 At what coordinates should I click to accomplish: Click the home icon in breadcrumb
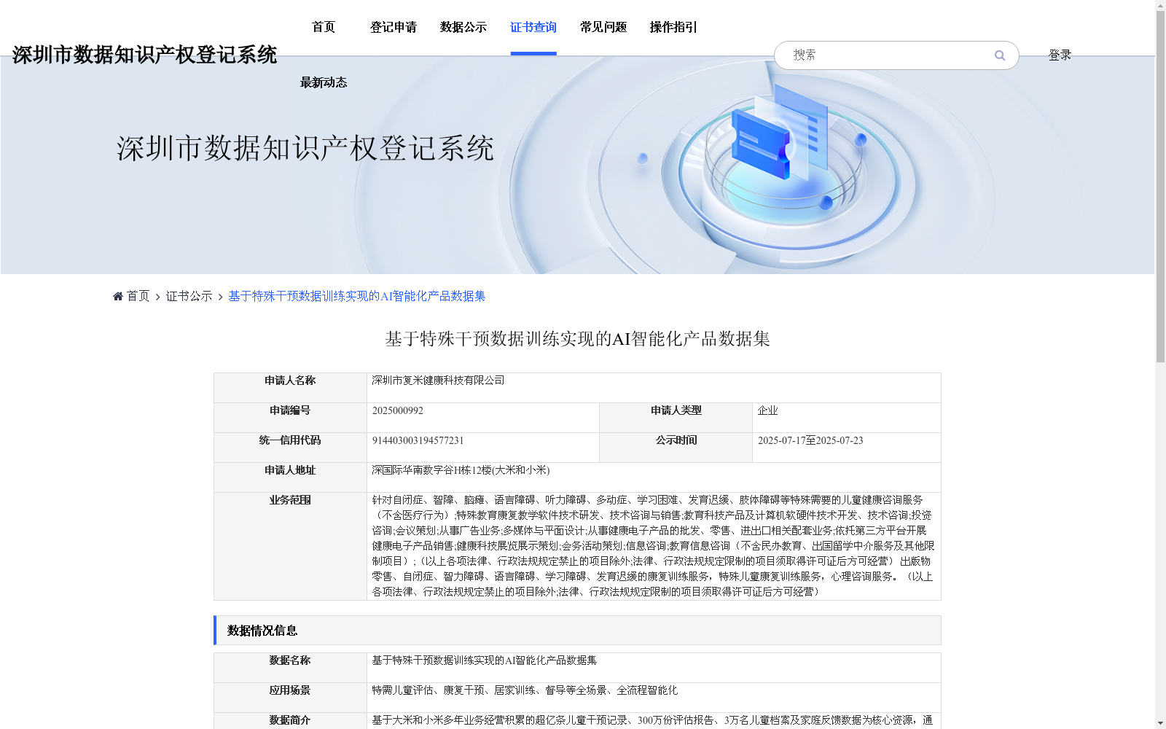coord(118,296)
